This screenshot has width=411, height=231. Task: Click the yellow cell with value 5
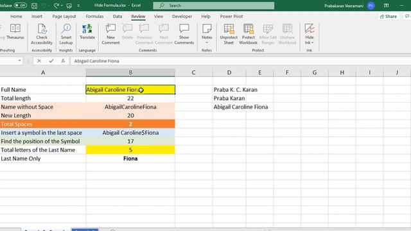click(130, 150)
